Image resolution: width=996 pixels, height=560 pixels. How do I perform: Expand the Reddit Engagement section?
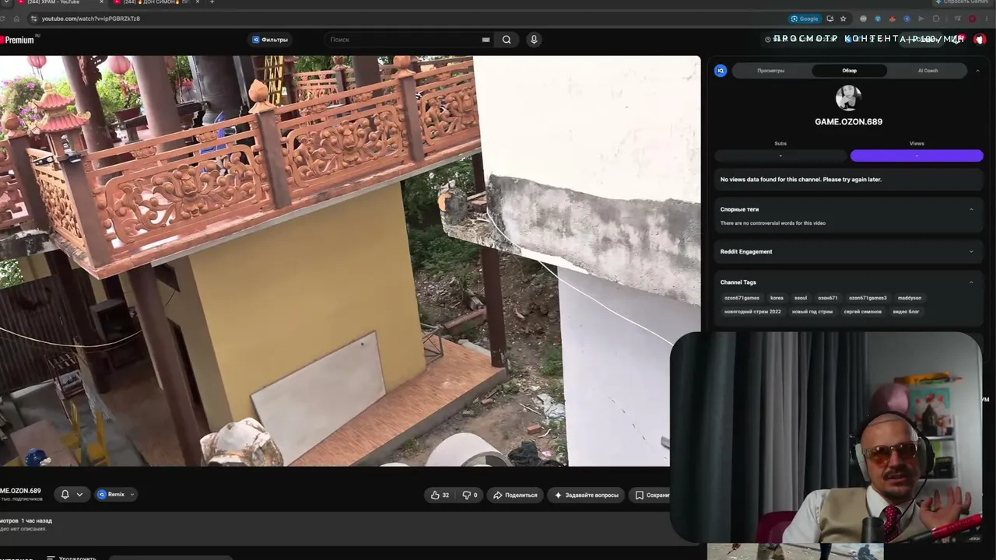coord(971,251)
